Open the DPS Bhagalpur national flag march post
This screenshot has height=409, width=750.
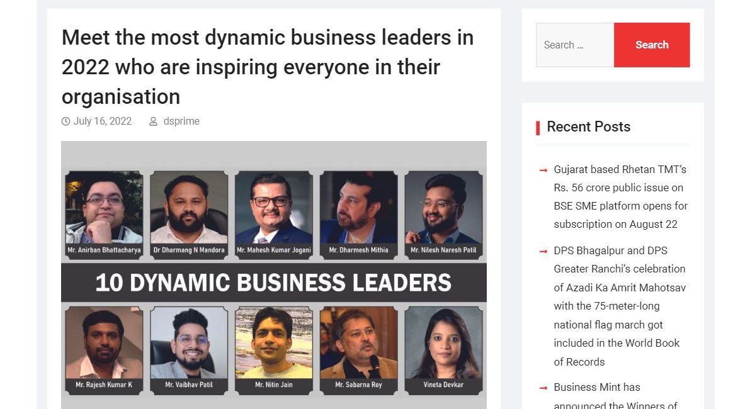click(620, 306)
